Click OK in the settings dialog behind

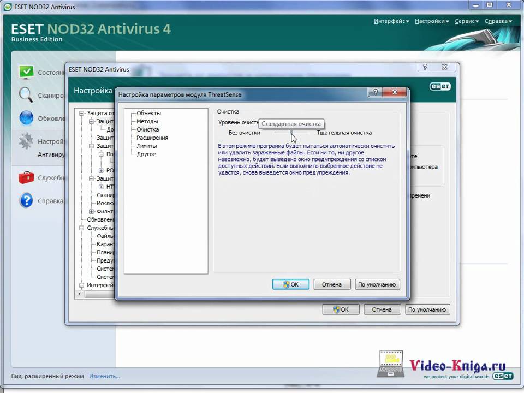(x=341, y=309)
